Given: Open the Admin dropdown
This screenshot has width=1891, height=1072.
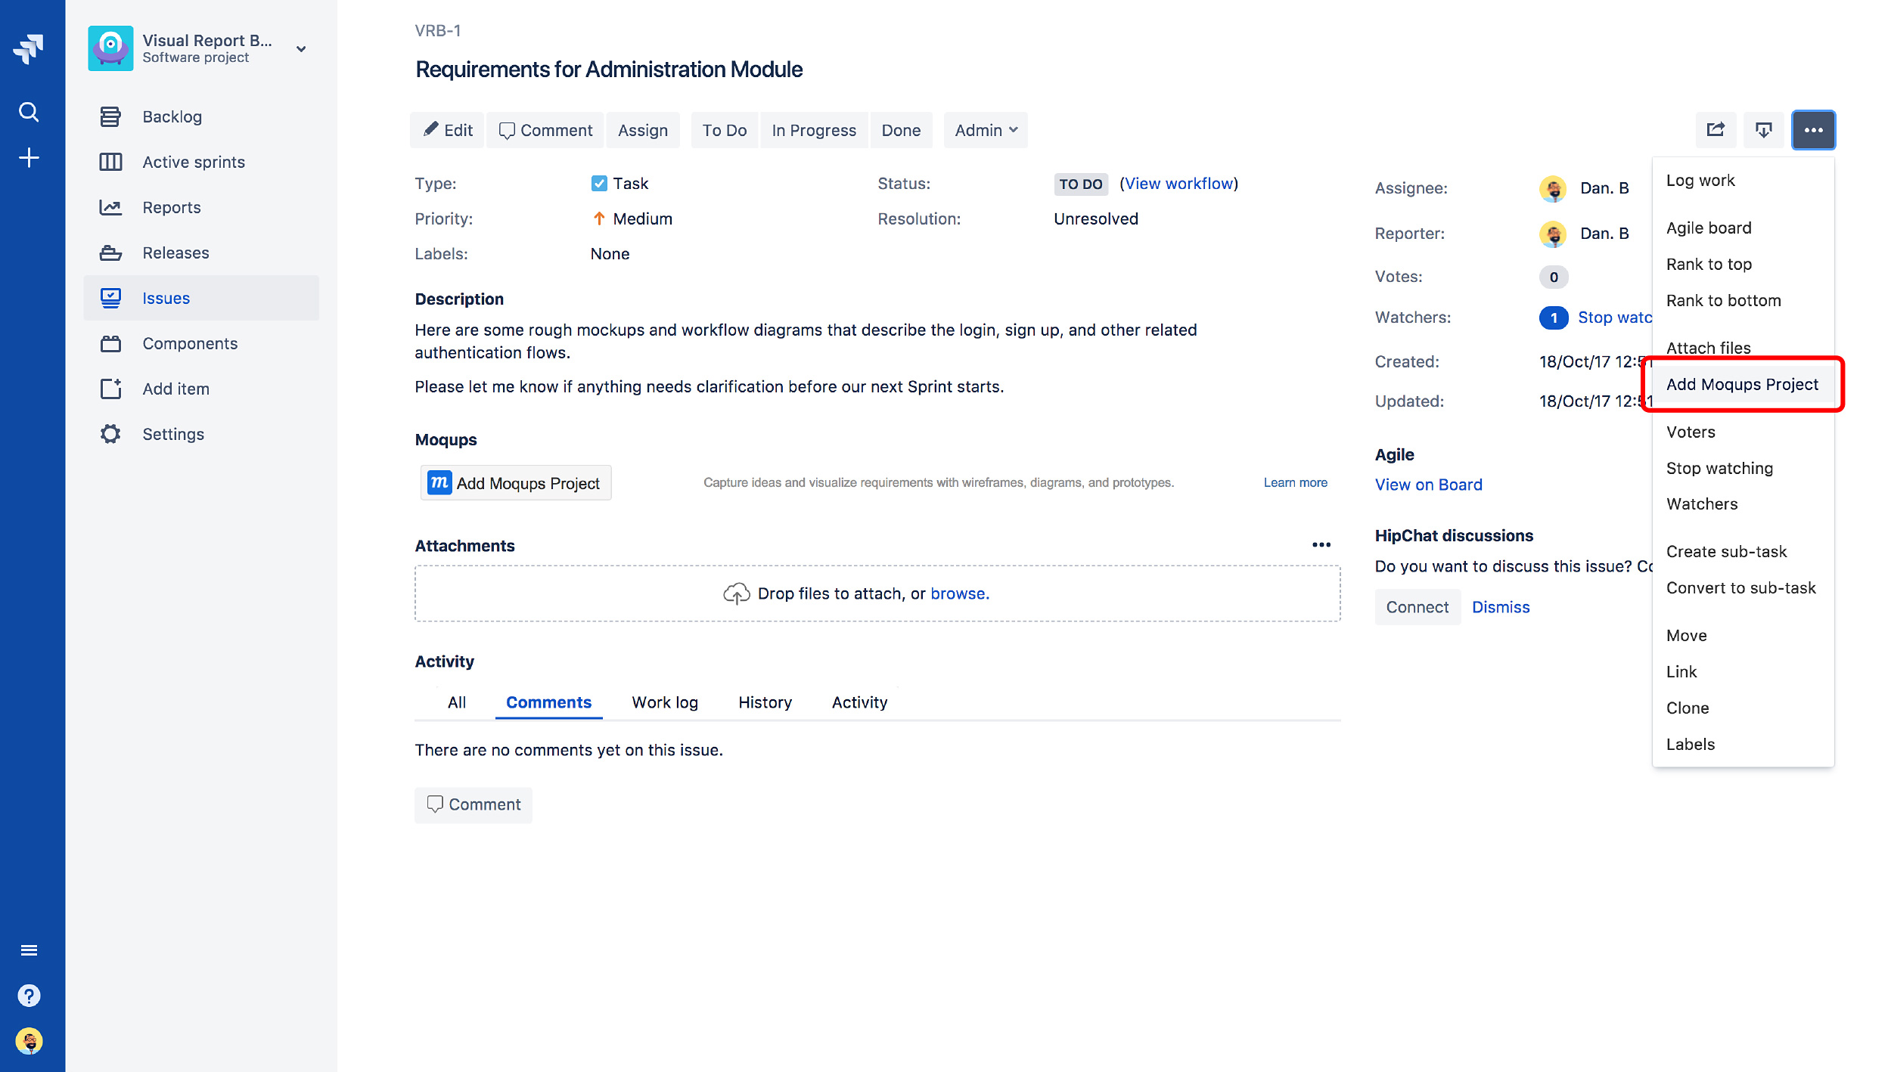Looking at the screenshot, I should pyautogui.click(x=985, y=129).
